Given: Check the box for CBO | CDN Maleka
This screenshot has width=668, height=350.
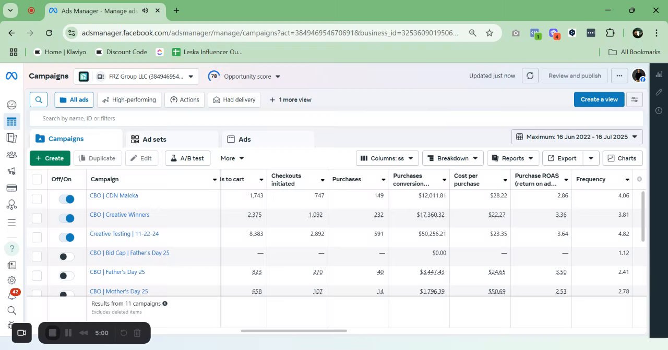Looking at the screenshot, I should (37, 198).
